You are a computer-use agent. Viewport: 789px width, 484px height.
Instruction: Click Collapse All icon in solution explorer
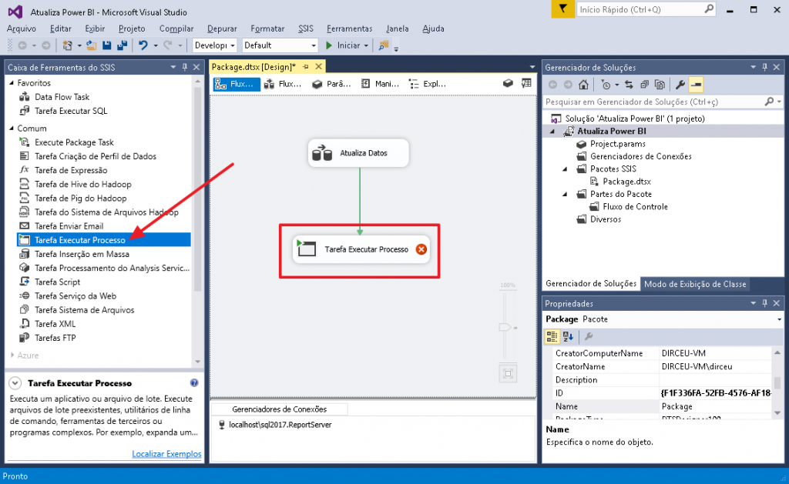[644, 85]
